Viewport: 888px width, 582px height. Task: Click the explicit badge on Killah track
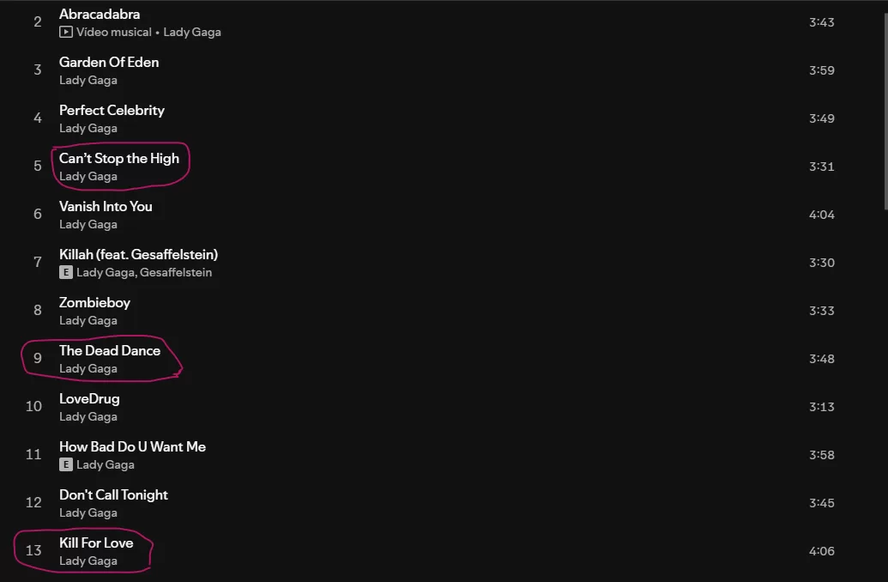coord(66,272)
